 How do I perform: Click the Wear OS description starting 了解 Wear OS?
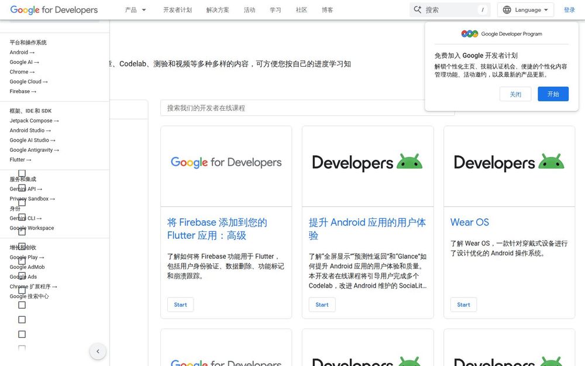(509, 248)
